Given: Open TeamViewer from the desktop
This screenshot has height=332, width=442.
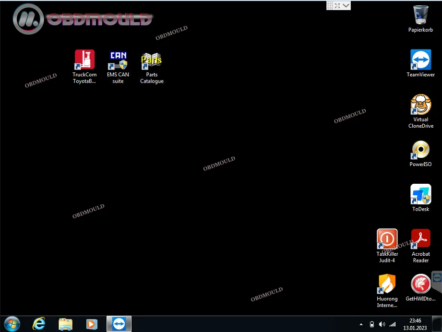Looking at the screenshot, I should pyautogui.click(x=420, y=60).
